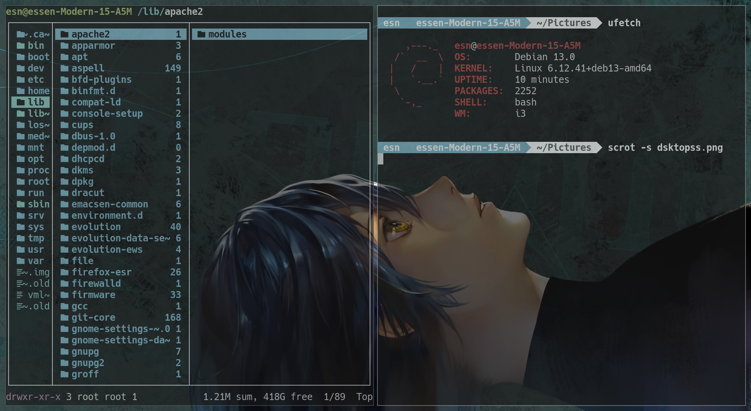Viewport: 751px width, 411px height.
Task: Select the emacsen-common directory
Action: [x=121, y=204]
